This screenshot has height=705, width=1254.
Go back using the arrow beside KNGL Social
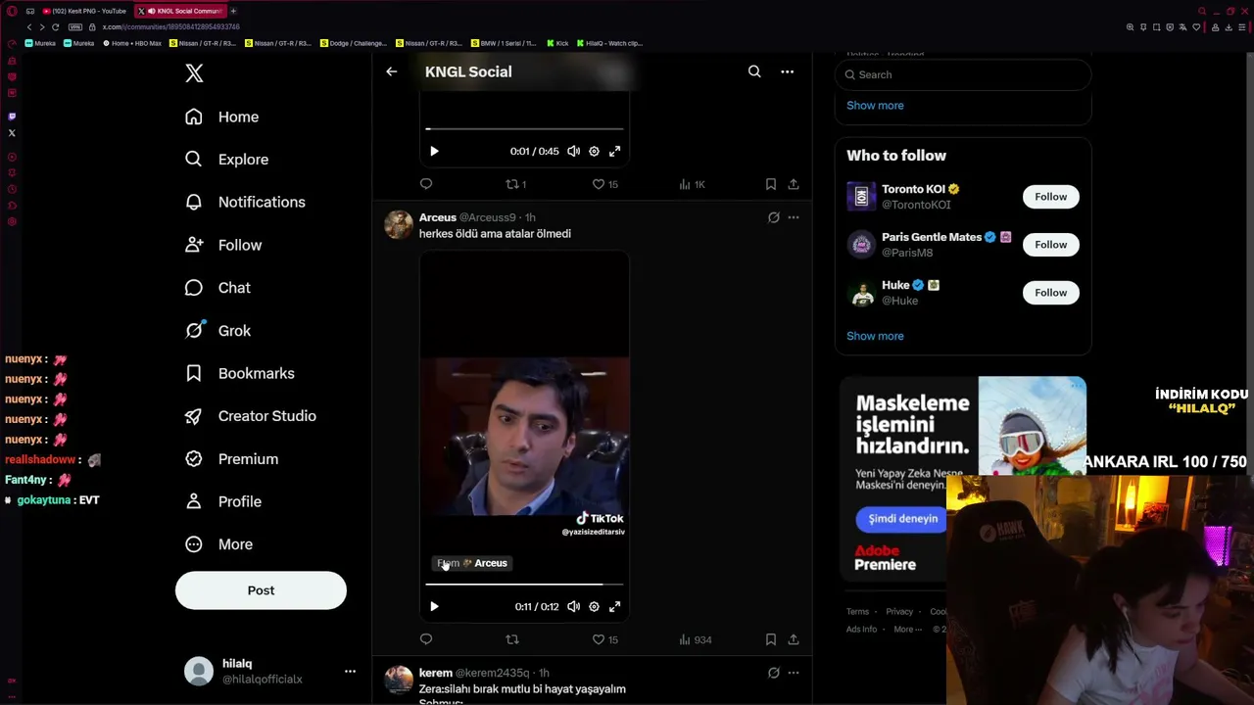391,71
